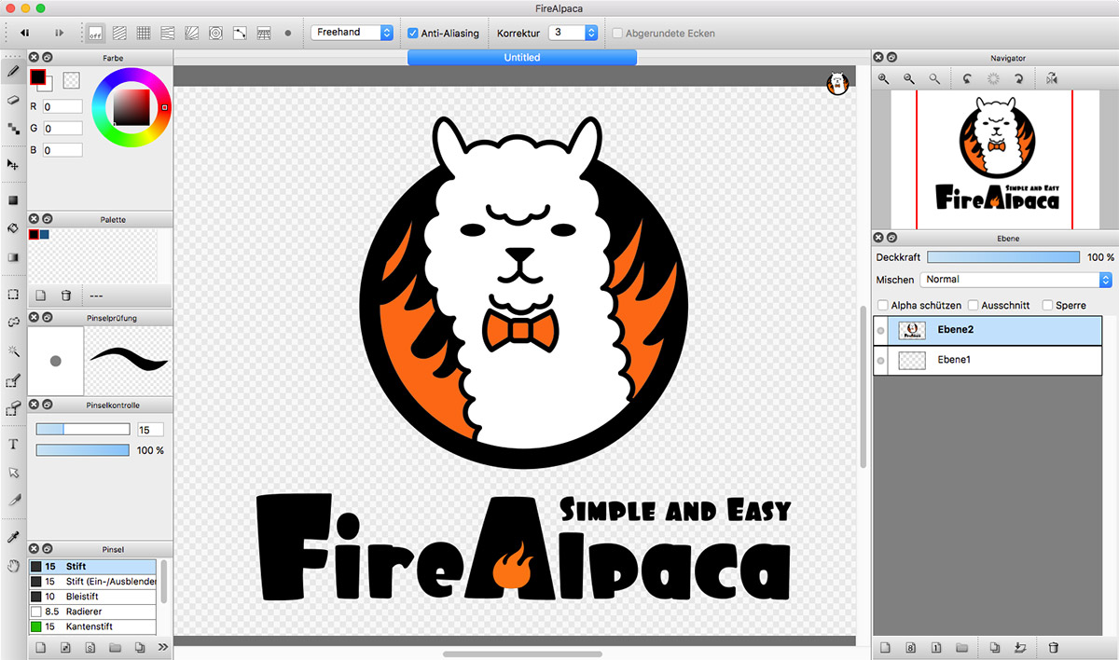1119x660 pixels.
Task: Add new color to Palette
Action: pyautogui.click(x=41, y=296)
